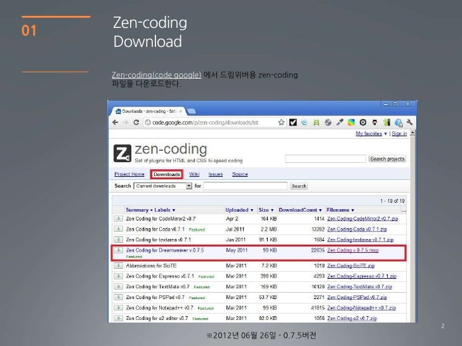Open a new tab with the new tab button

point(192,112)
